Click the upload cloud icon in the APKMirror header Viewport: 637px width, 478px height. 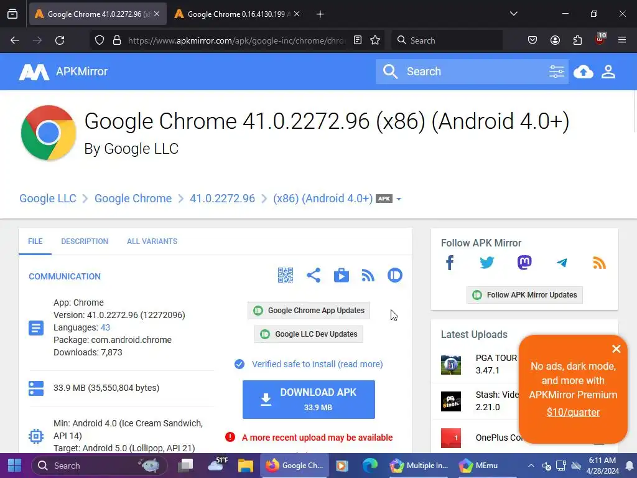coord(584,72)
